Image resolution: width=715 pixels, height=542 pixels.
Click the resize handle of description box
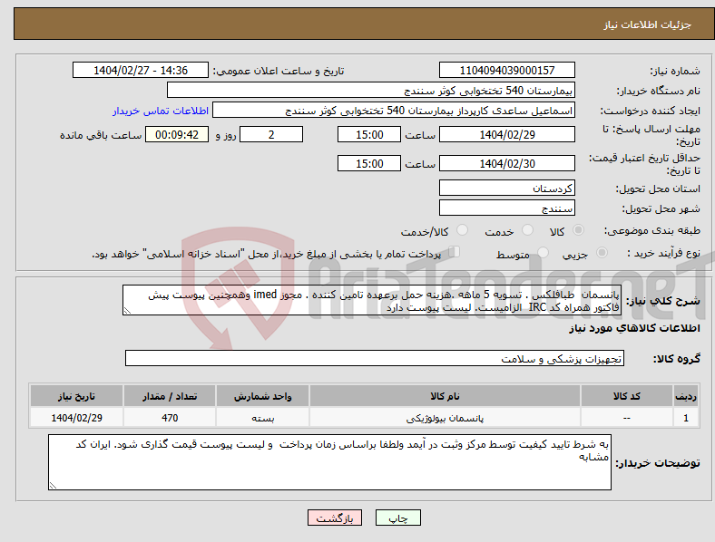pyautogui.click(x=127, y=311)
